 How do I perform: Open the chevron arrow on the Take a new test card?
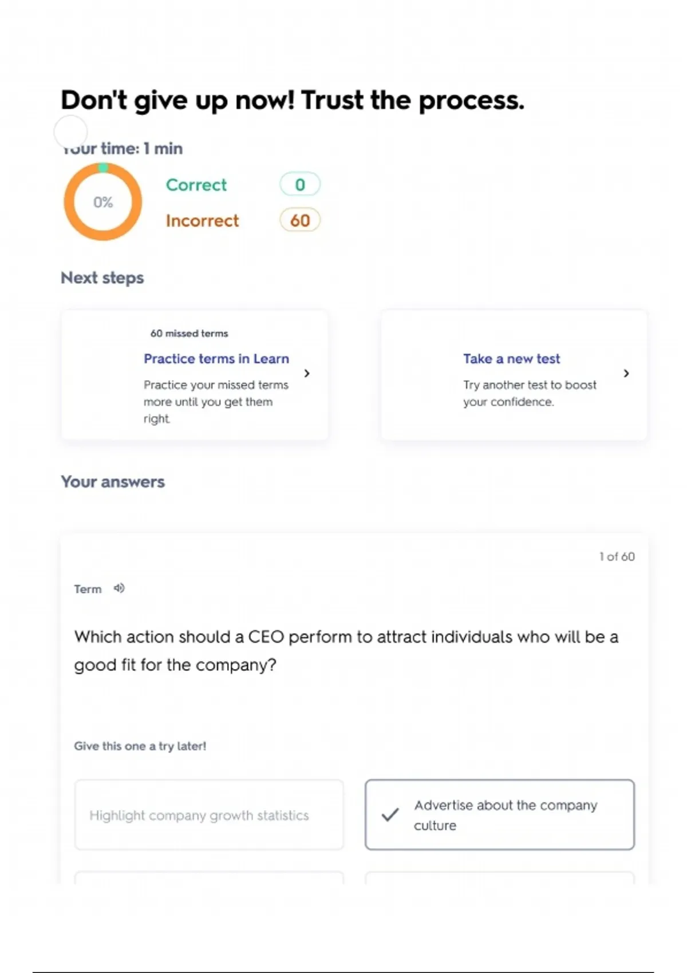point(626,373)
